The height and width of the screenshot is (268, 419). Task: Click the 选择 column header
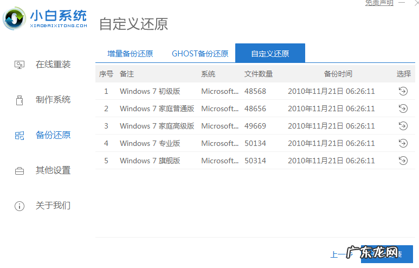tap(404, 74)
